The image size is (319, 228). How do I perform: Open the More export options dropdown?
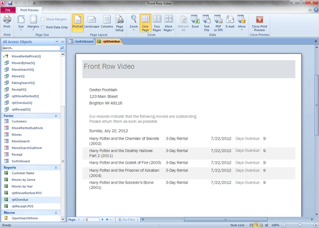(x=242, y=23)
